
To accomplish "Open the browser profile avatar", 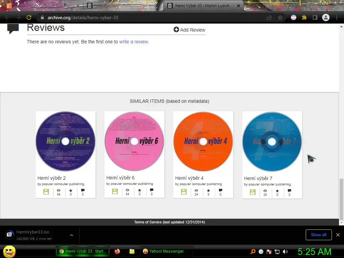I will (326, 17).
